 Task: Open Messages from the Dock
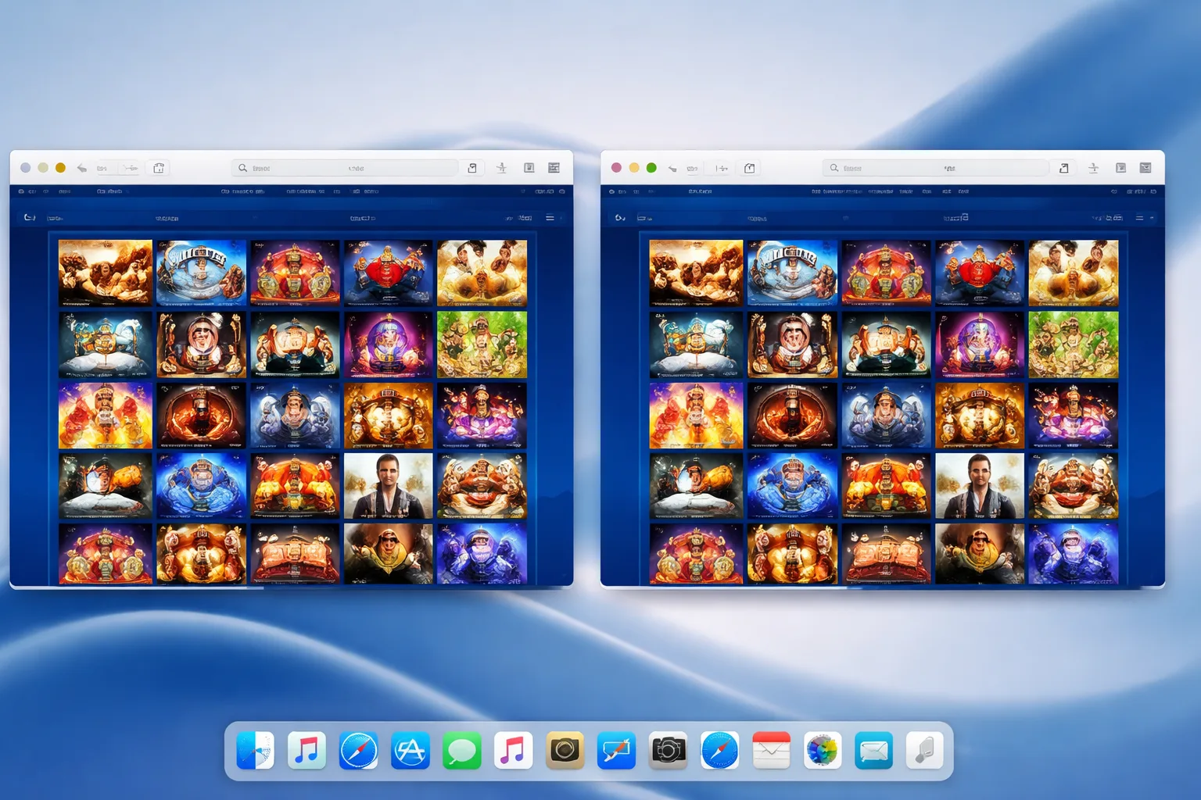(461, 751)
